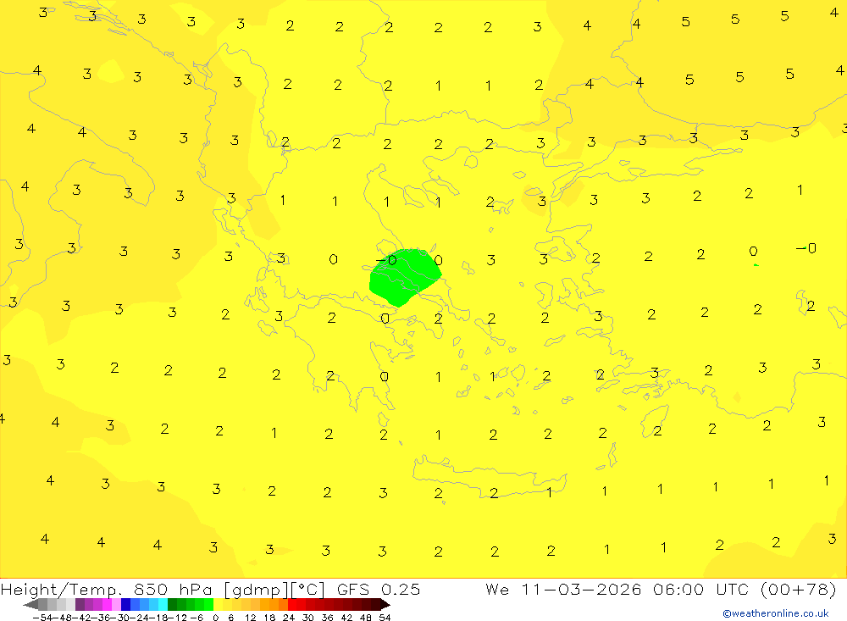Click the '48' label under the color scale
The image size is (847, 621).
coord(366,618)
